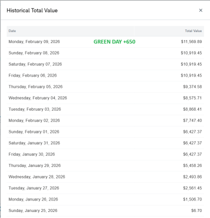Click the GREEN DAY +650 annotation
The image size is (210, 218).
click(114, 42)
